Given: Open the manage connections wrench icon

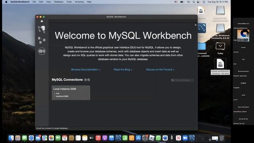Looking at the screenshot, I should [x=89, y=80].
